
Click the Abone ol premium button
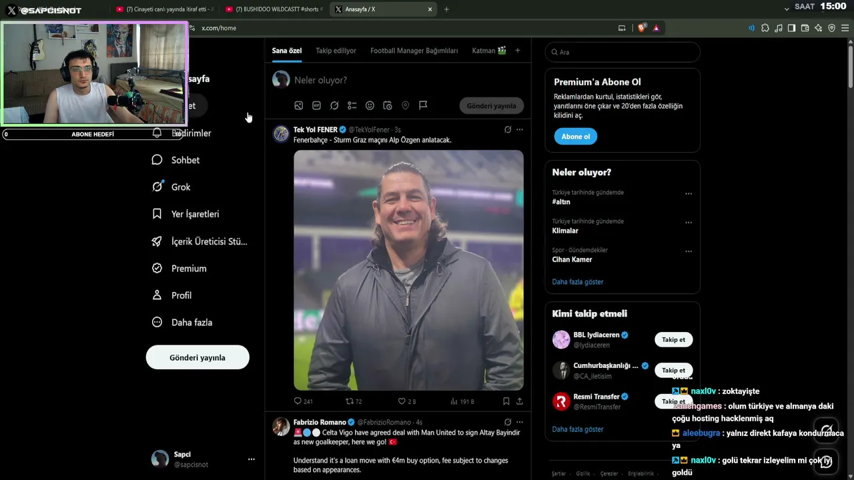tap(576, 137)
